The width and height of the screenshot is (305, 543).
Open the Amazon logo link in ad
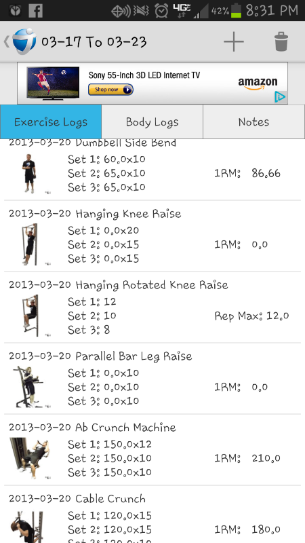(258, 83)
